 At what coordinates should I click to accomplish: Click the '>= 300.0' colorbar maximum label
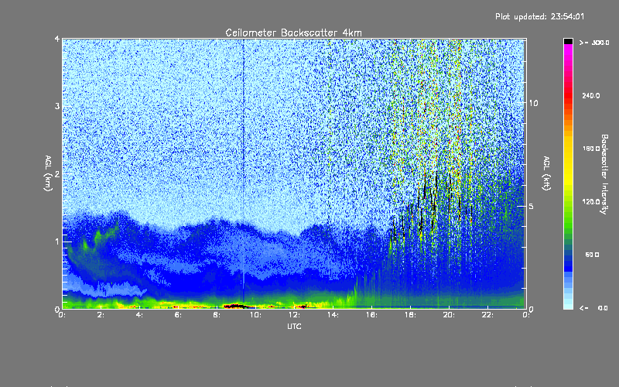coord(594,43)
